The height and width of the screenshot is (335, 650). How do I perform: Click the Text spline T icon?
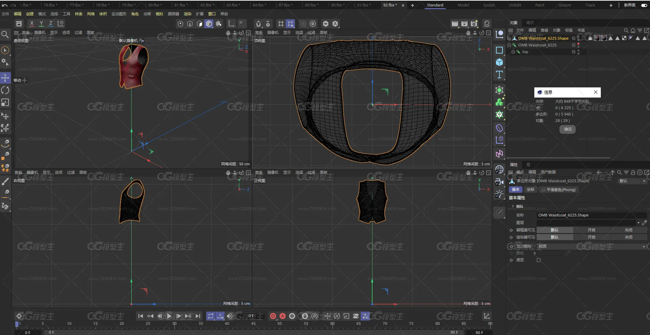499,75
